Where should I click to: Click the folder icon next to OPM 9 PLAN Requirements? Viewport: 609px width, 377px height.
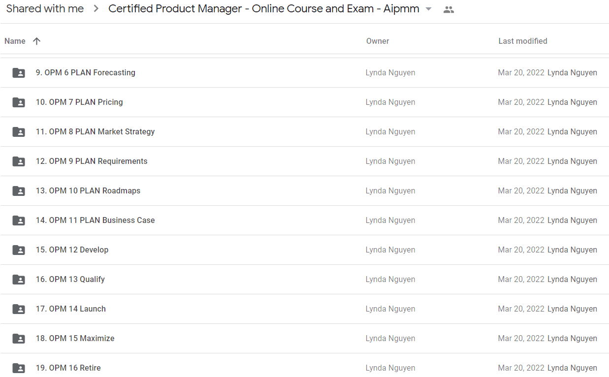click(19, 161)
